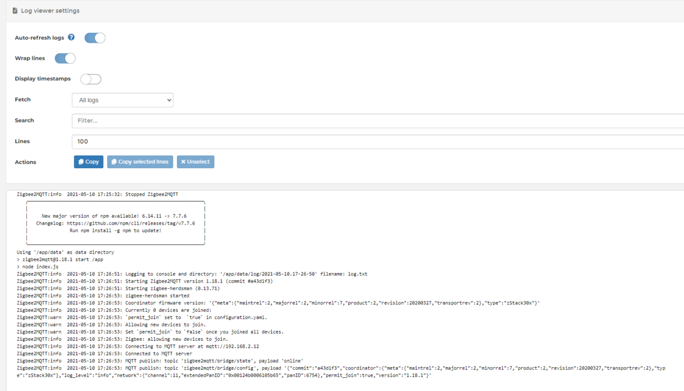Select 'Starting Zigbee2MQTT version 1.18.1' line
This screenshot has width=684, height=391.
pyautogui.click(x=144, y=281)
